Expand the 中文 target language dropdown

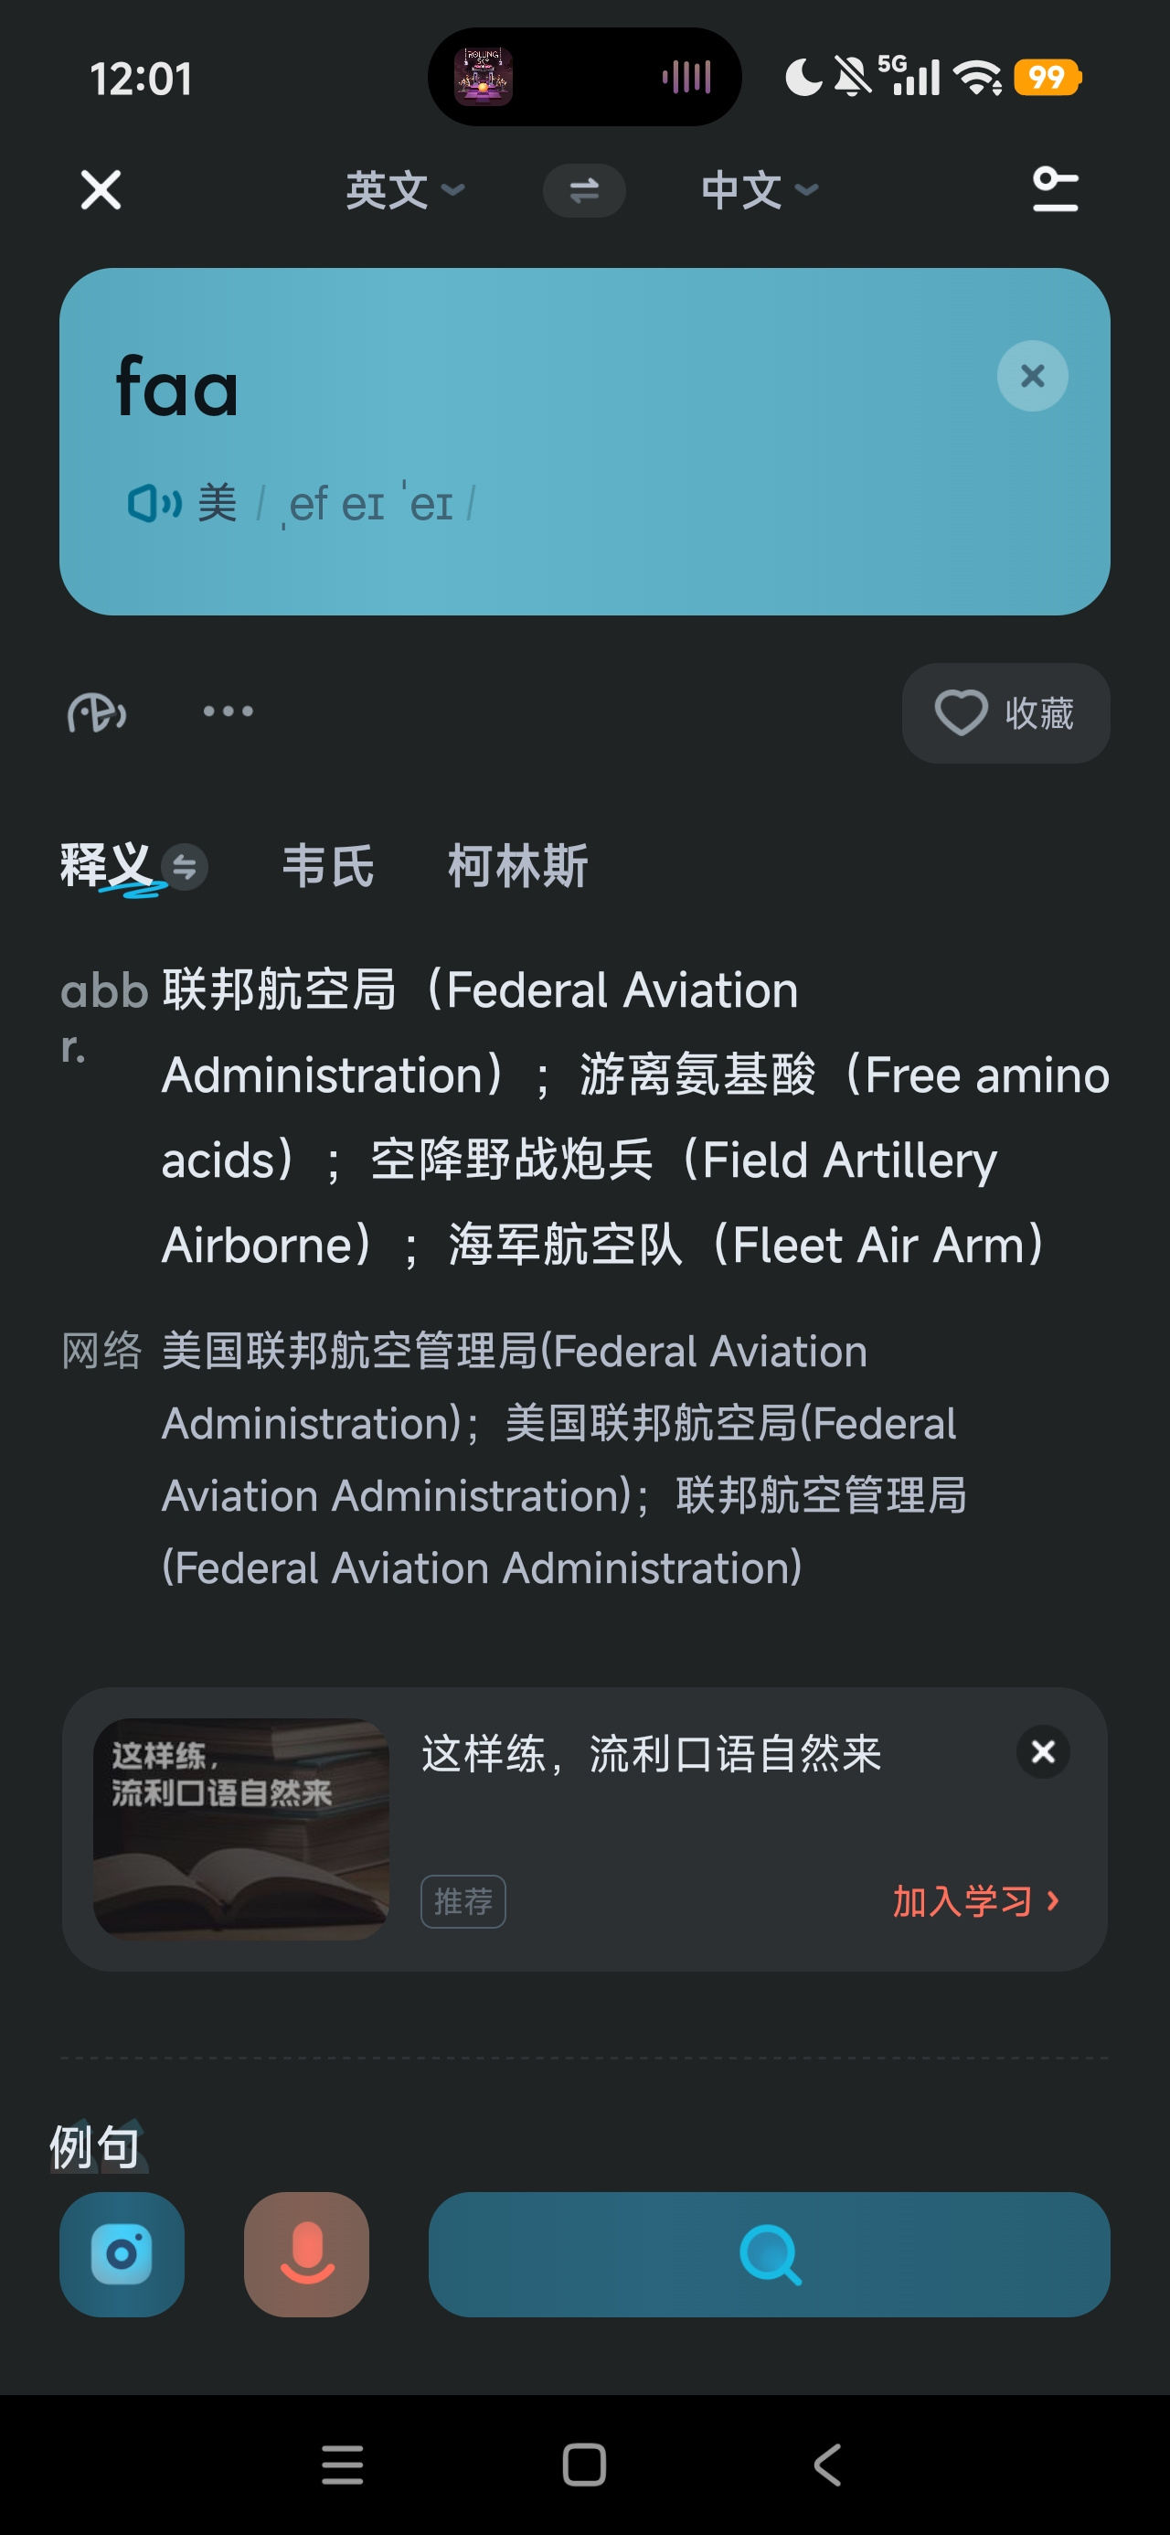click(760, 190)
